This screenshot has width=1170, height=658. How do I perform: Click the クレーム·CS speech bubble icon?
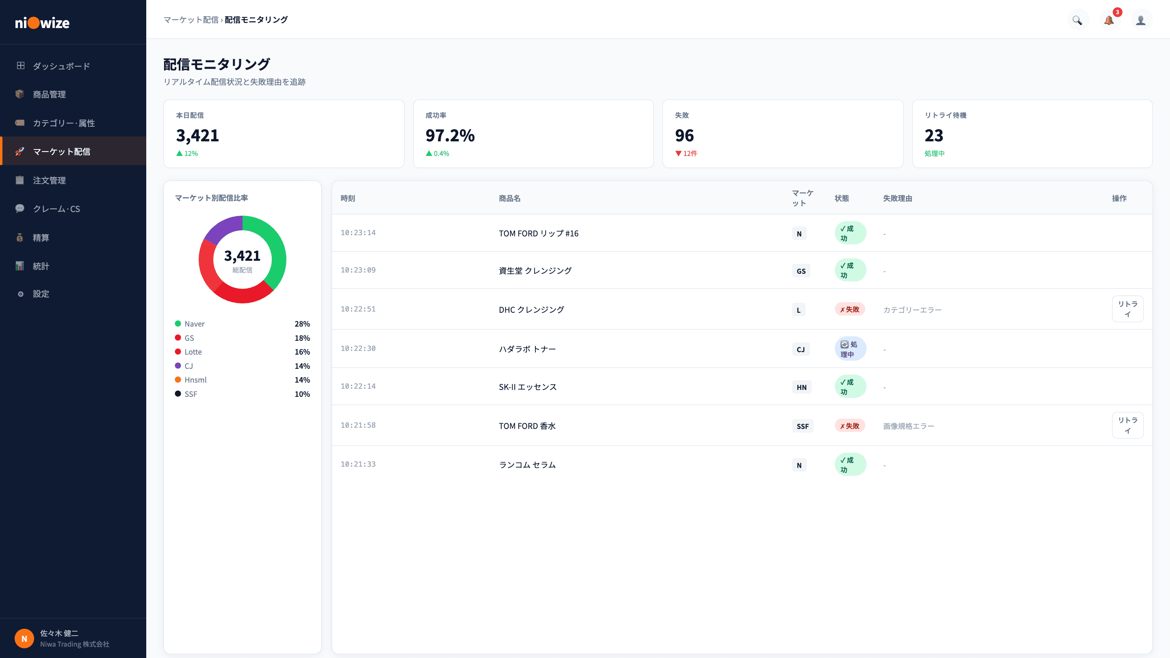[x=20, y=208]
